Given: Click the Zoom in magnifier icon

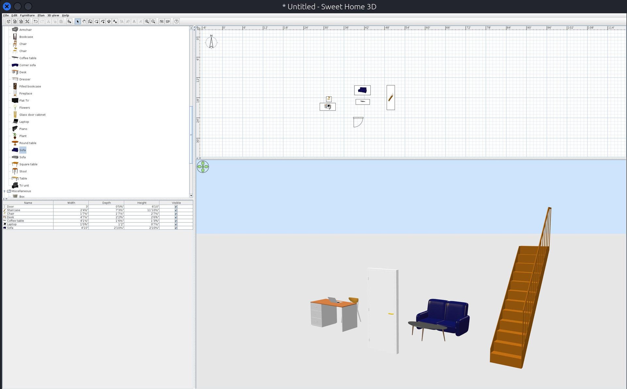Looking at the screenshot, I should 147,22.
